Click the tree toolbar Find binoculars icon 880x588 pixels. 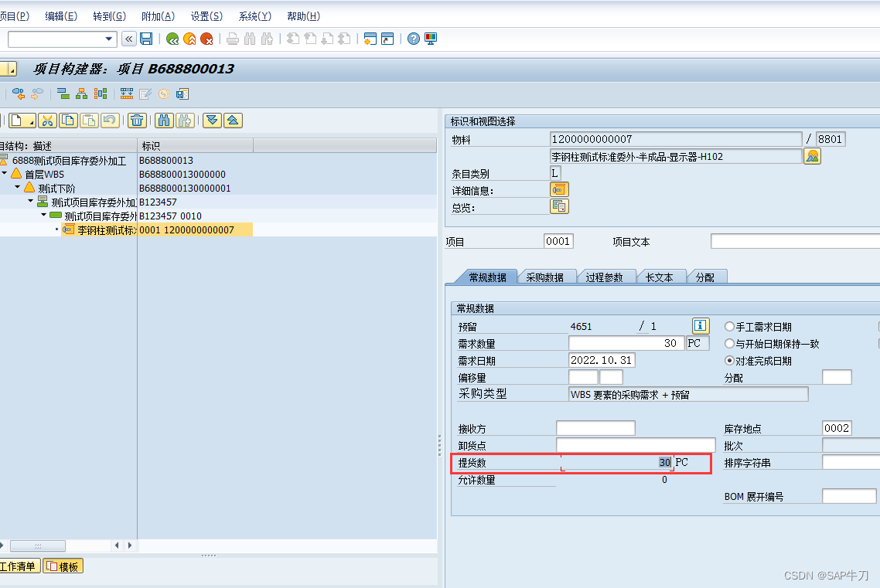163,121
